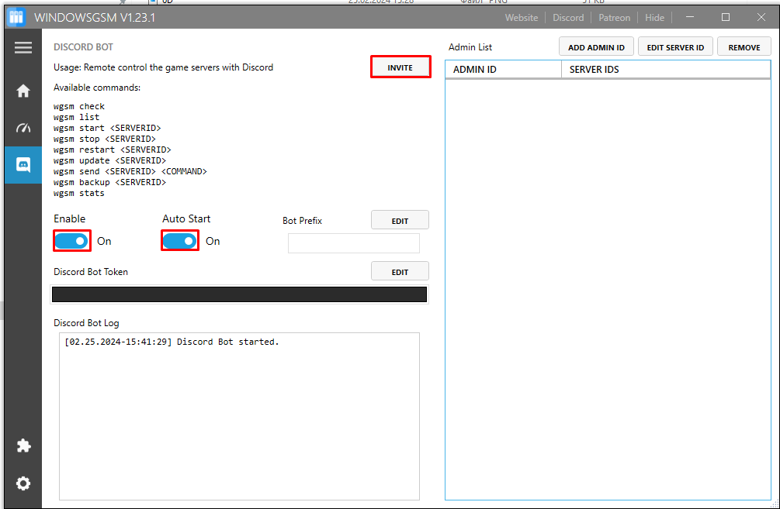
Task: Toggle the Auto Start switch
Action: coord(179,241)
